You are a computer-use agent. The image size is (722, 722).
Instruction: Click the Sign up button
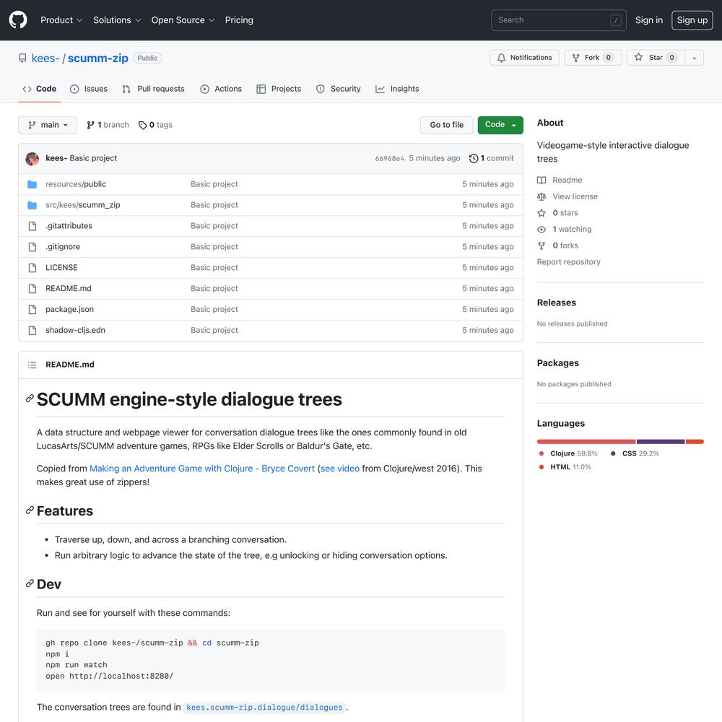(692, 20)
